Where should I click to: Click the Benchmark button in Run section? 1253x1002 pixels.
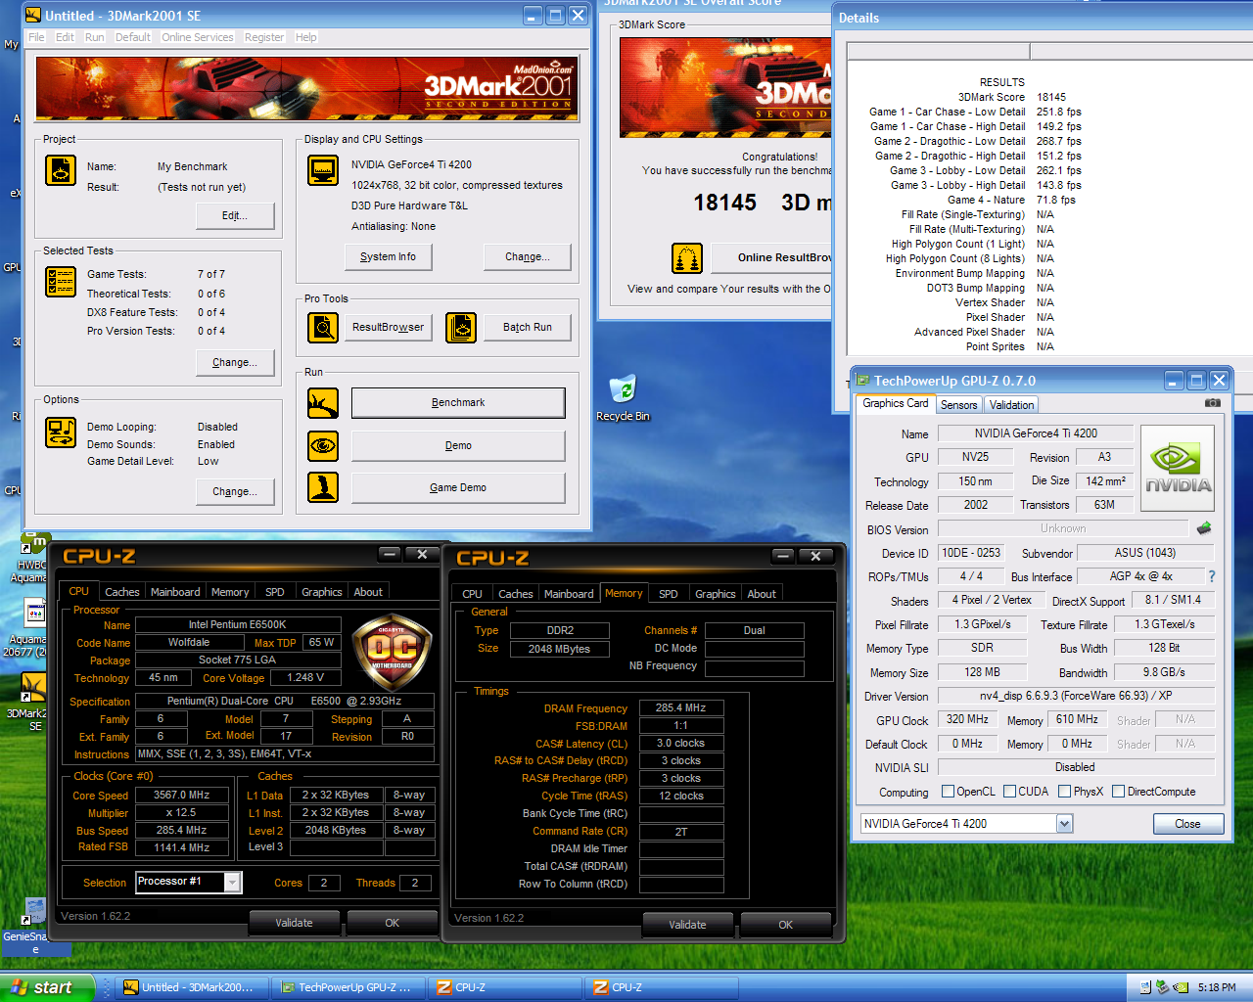pos(458,402)
